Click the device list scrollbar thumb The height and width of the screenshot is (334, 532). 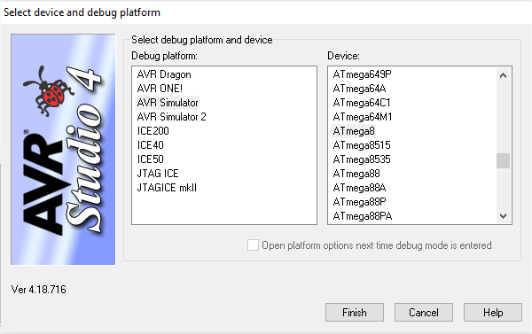click(503, 160)
